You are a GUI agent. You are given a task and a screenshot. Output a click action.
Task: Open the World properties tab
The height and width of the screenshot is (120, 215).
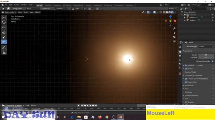(x=180, y=68)
